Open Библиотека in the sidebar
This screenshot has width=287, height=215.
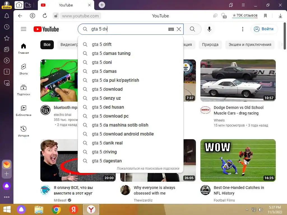24,111
